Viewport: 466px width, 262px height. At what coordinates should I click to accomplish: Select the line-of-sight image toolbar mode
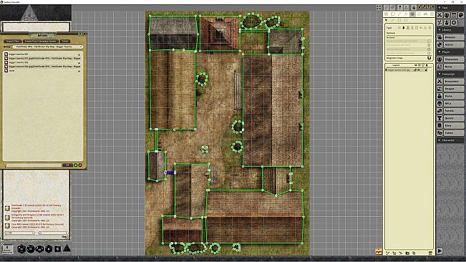click(413, 14)
